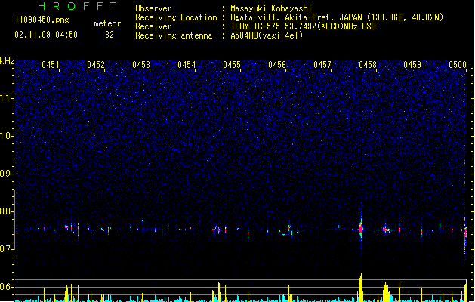Viewport: 475px width, 302px height.
Task: Click the HROFFT title text
Action: (x=77, y=6)
